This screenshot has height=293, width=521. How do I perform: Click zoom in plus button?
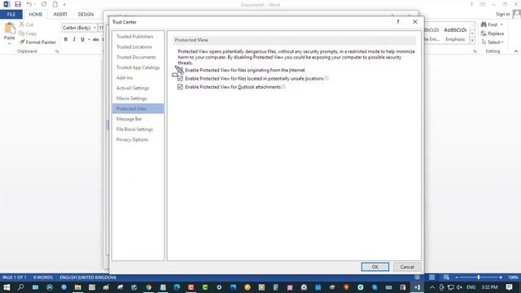click(501, 278)
